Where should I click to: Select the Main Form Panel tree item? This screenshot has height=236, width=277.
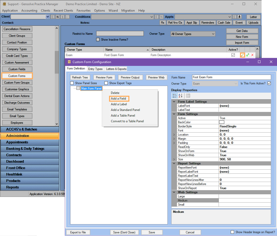(x=91, y=88)
